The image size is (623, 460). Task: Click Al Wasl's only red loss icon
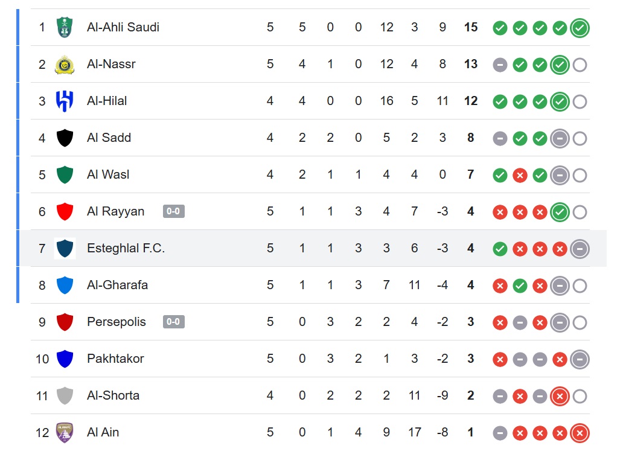click(x=520, y=175)
